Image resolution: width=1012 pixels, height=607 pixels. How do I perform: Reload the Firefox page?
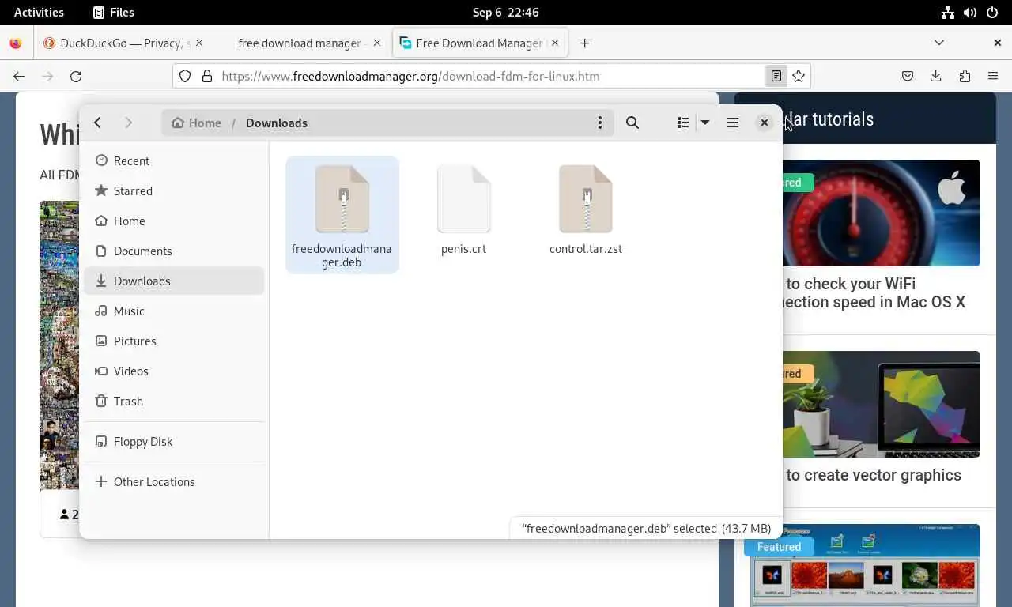click(76, 76)
